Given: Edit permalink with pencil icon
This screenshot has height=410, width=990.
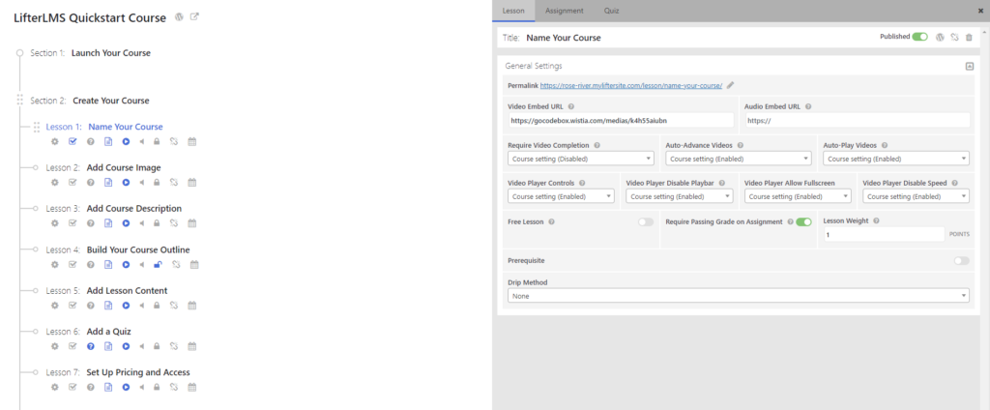Looking at the screenshot, I should pos(731,85).
